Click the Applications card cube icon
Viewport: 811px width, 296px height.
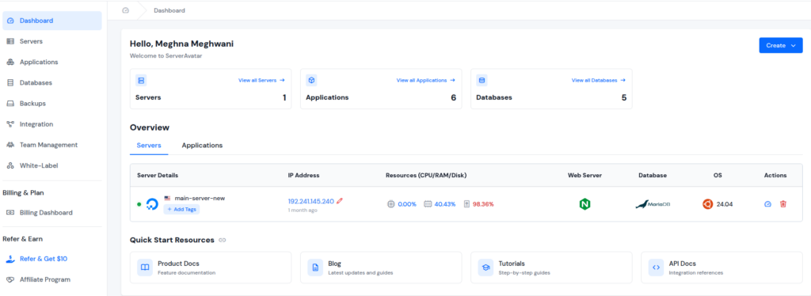point(311,80)
